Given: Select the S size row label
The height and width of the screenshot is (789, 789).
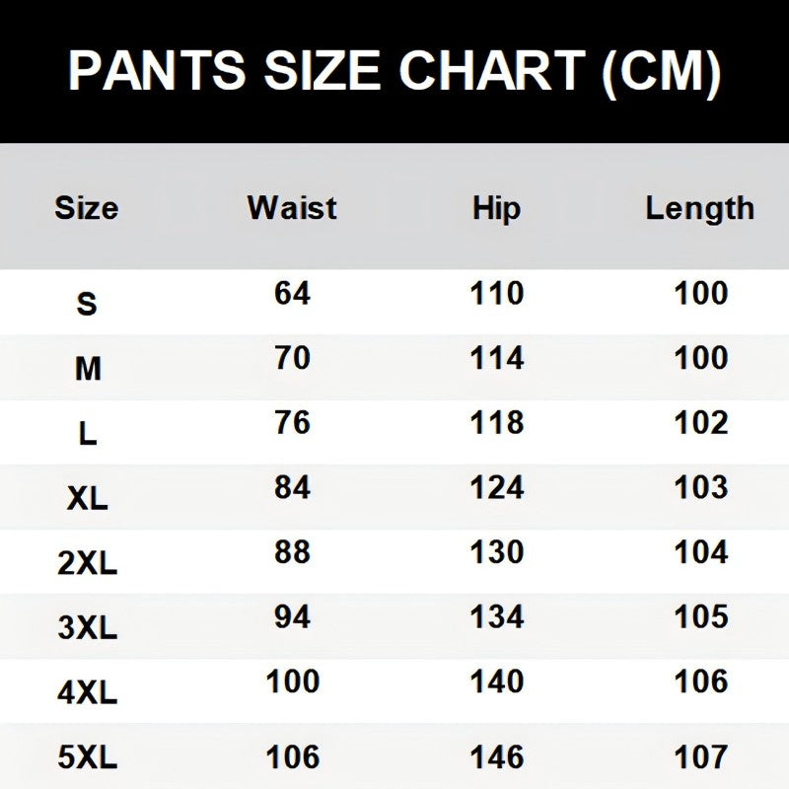Looking at the screenshot, I should click(x=87, y=304).
